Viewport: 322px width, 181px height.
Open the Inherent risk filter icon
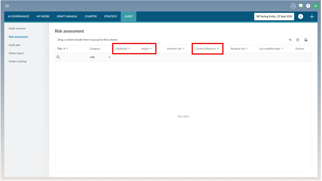(x=183, y=49)
